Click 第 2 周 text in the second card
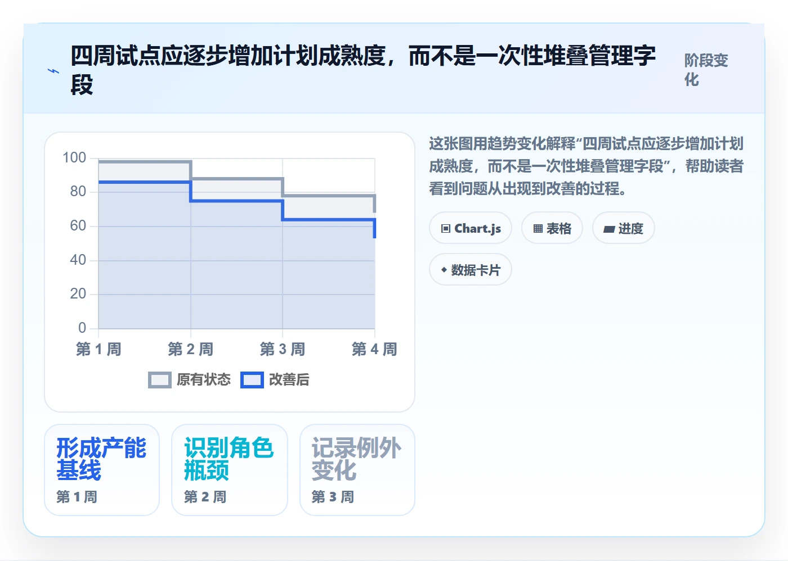 [x=205, y=497]
